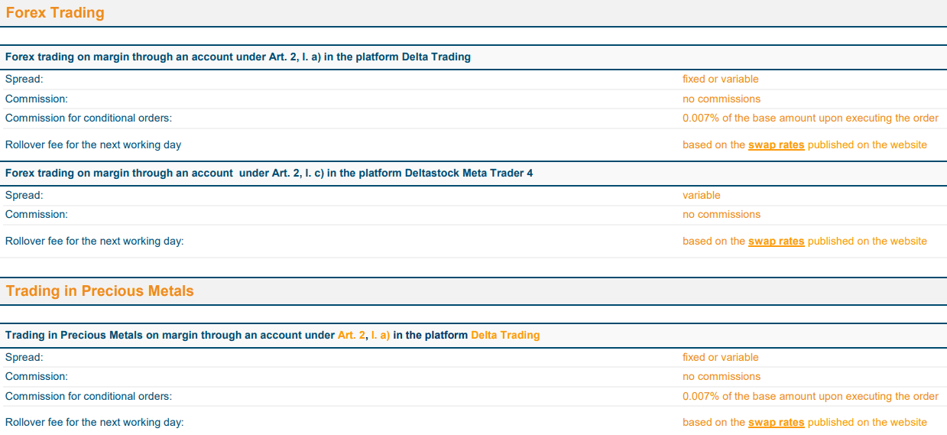This screenshot has height=435, width=947.
Task: Select the 'Forex Trading' section title
Action: pyautogui.click(x=55, y=13)
